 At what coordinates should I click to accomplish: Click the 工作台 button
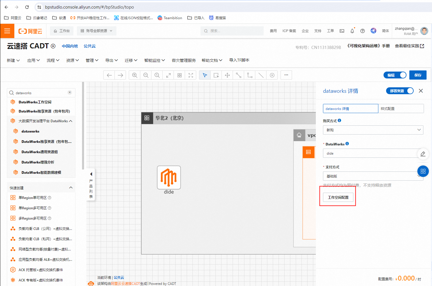(x=62, y=31)
